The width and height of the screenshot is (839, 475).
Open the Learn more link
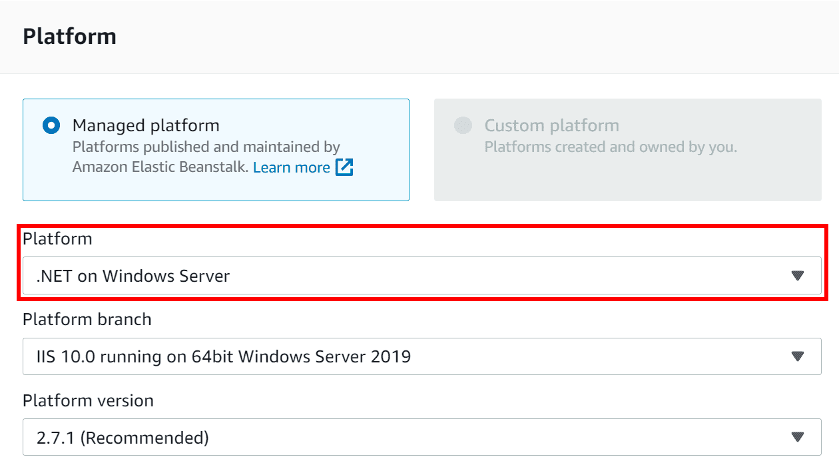tap(291, 167)
